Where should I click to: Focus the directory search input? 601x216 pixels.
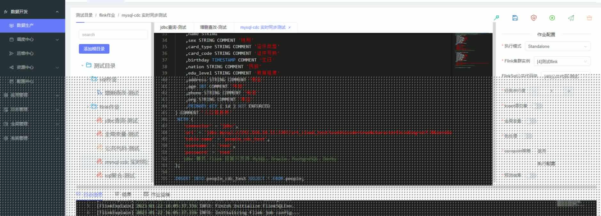point(113,35)
